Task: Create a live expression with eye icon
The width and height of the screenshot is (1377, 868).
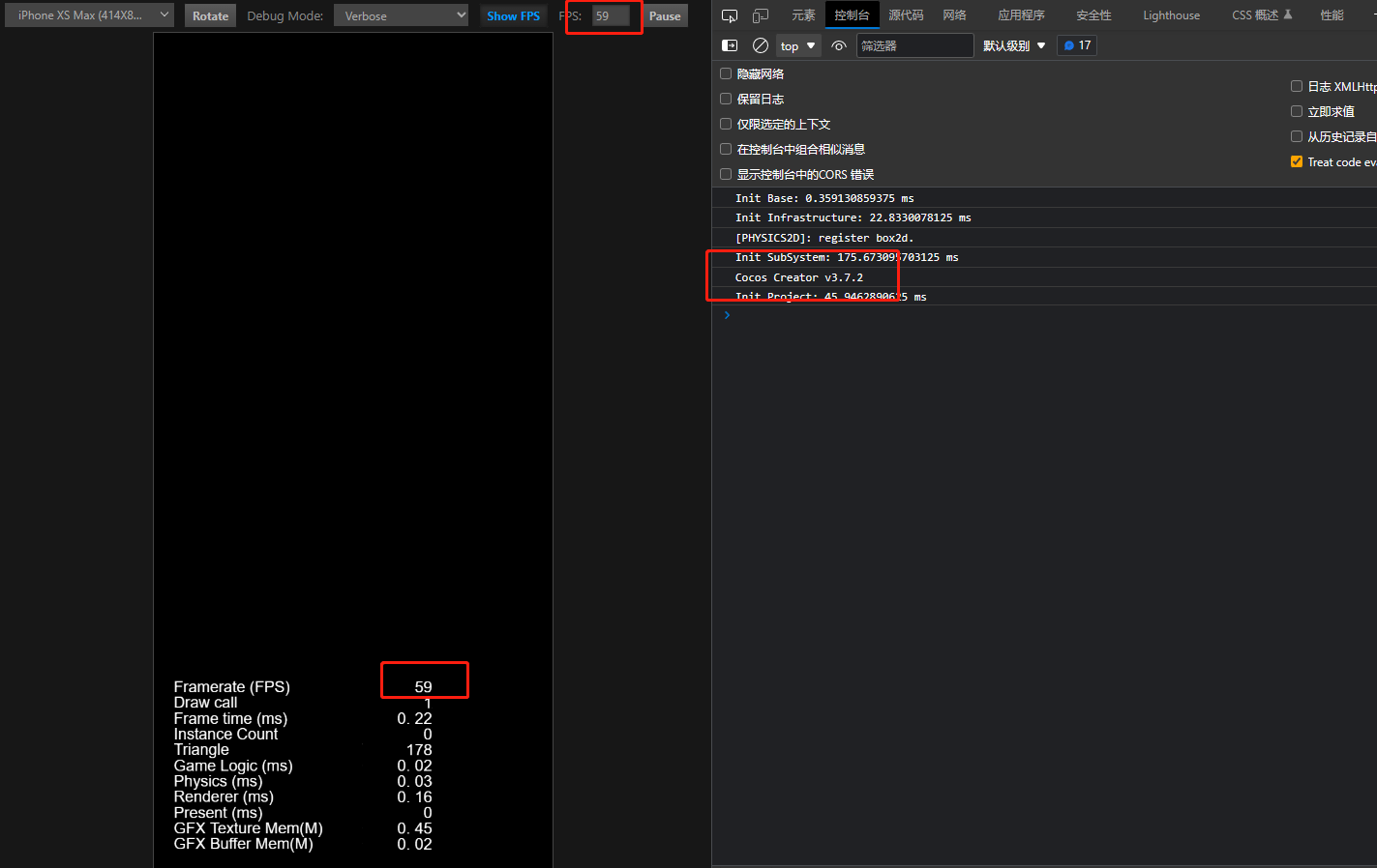Action: click(839, 45)
